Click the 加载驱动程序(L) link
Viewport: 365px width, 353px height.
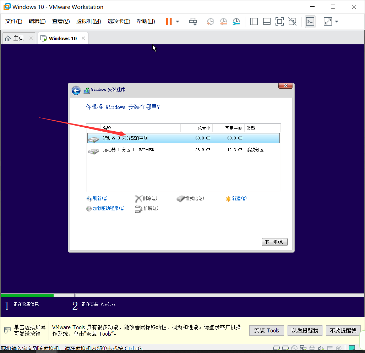(105, 208)
